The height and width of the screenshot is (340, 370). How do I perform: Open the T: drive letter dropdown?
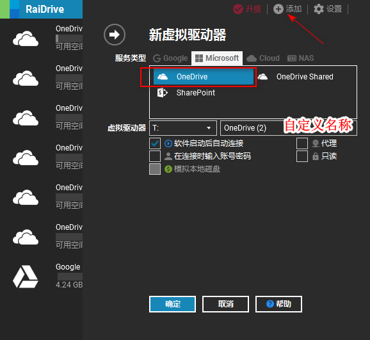point(183,128)
